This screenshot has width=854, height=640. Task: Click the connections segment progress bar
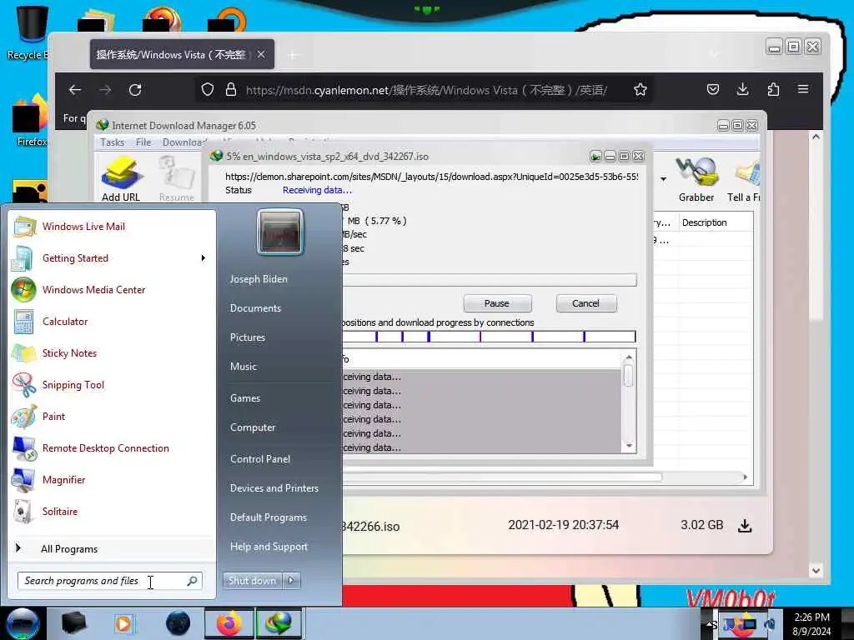[x=489, y=337]
